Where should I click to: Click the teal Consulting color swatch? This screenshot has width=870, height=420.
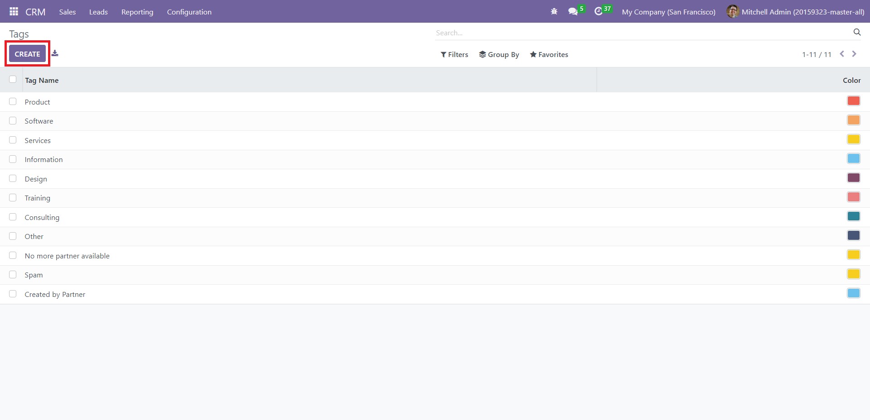pyautogui.click(x=854, y=216)
